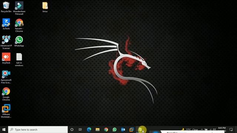Open Chrome from the taskbar
The width and height of the screenshot is (237, 133).
pos(106,130)
